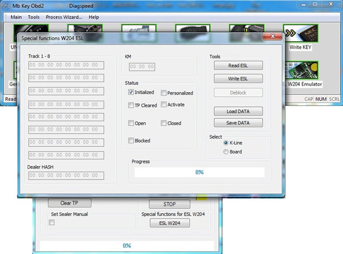Open the Help menu
The width and height of the screenshot is (343, 254).
point(94,17)
